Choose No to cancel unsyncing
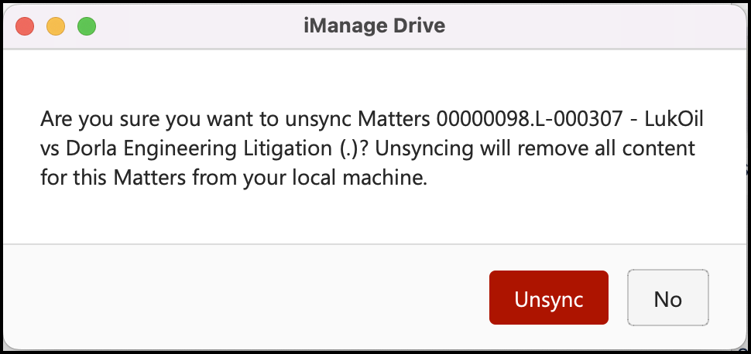The width and height of the screenshot is (751, 354). click(667, 298)
